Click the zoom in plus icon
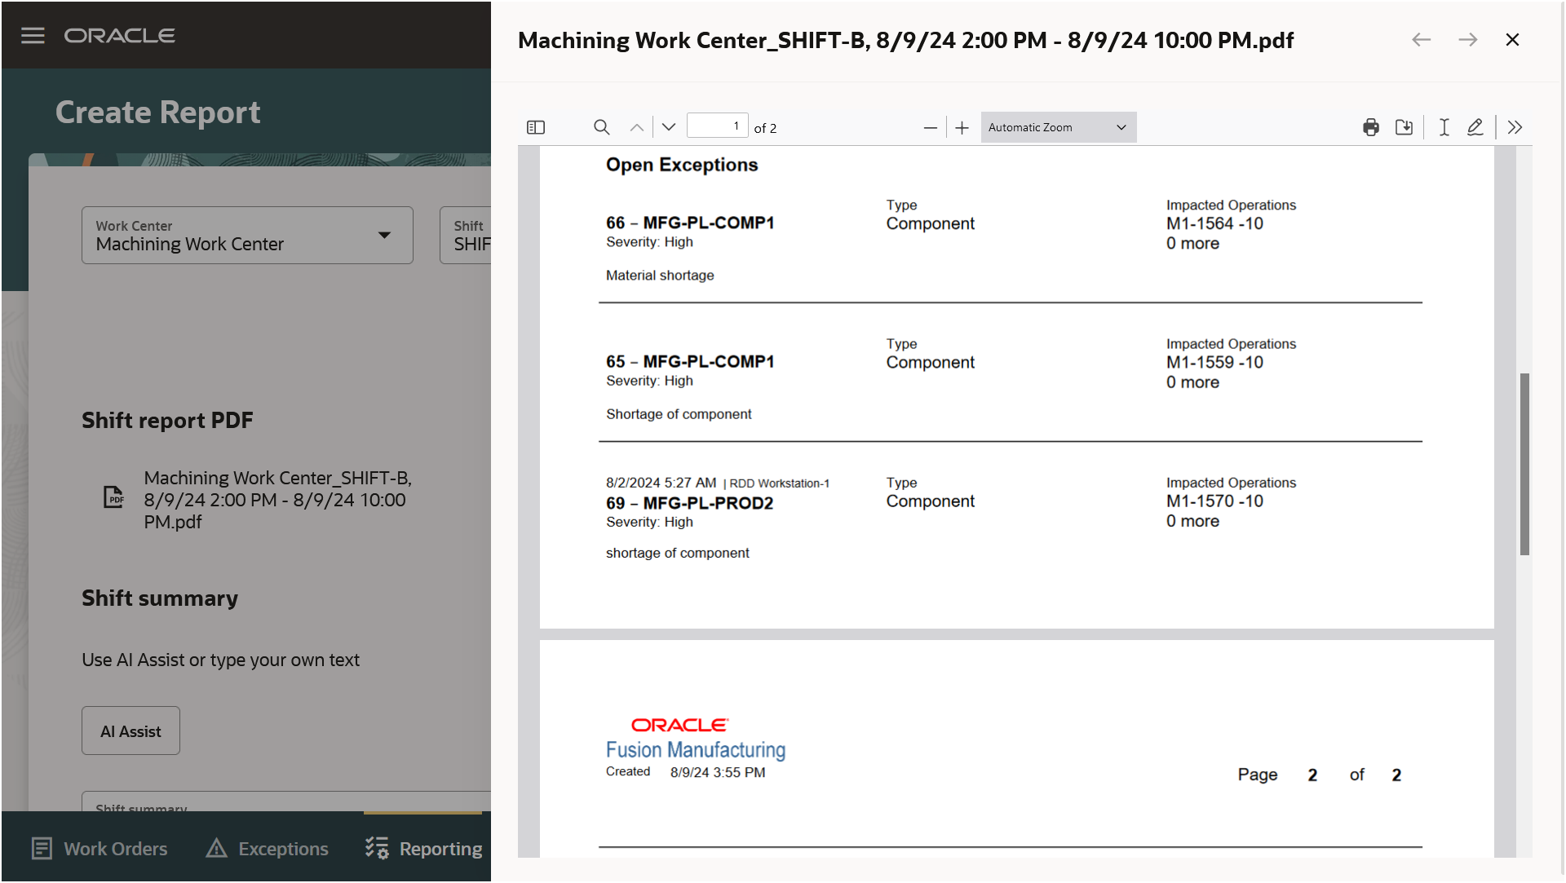This screenshot has height=883, width=1566. point(962,127)
